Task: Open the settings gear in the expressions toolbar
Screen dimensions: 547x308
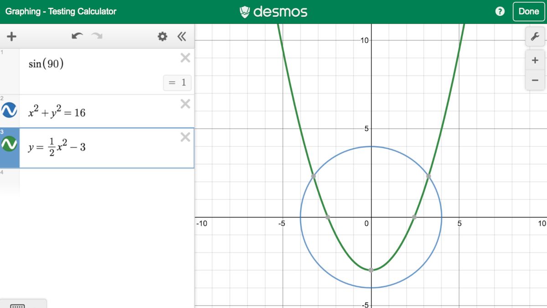Action: coord(162,37)
